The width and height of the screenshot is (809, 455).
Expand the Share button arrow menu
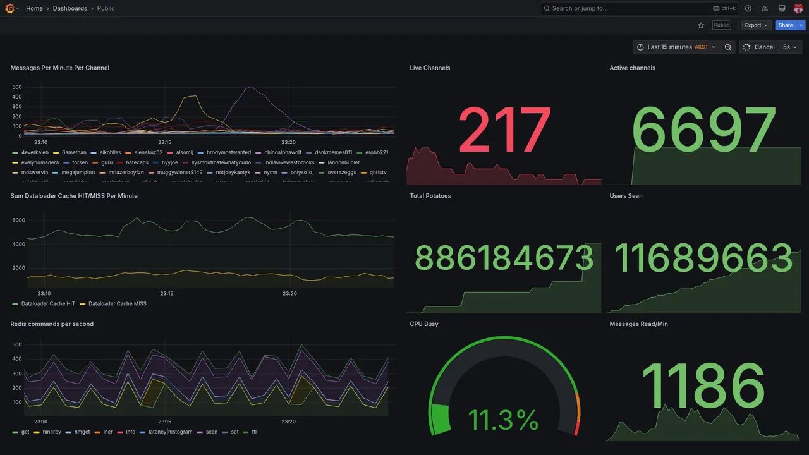coord(801,25)
